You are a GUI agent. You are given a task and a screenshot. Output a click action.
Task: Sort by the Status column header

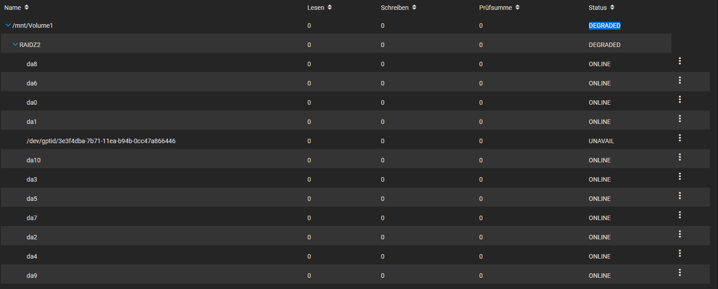(x=601, y=8)
